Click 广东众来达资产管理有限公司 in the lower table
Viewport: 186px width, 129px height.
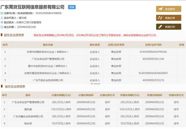click(x=28, y=102)
